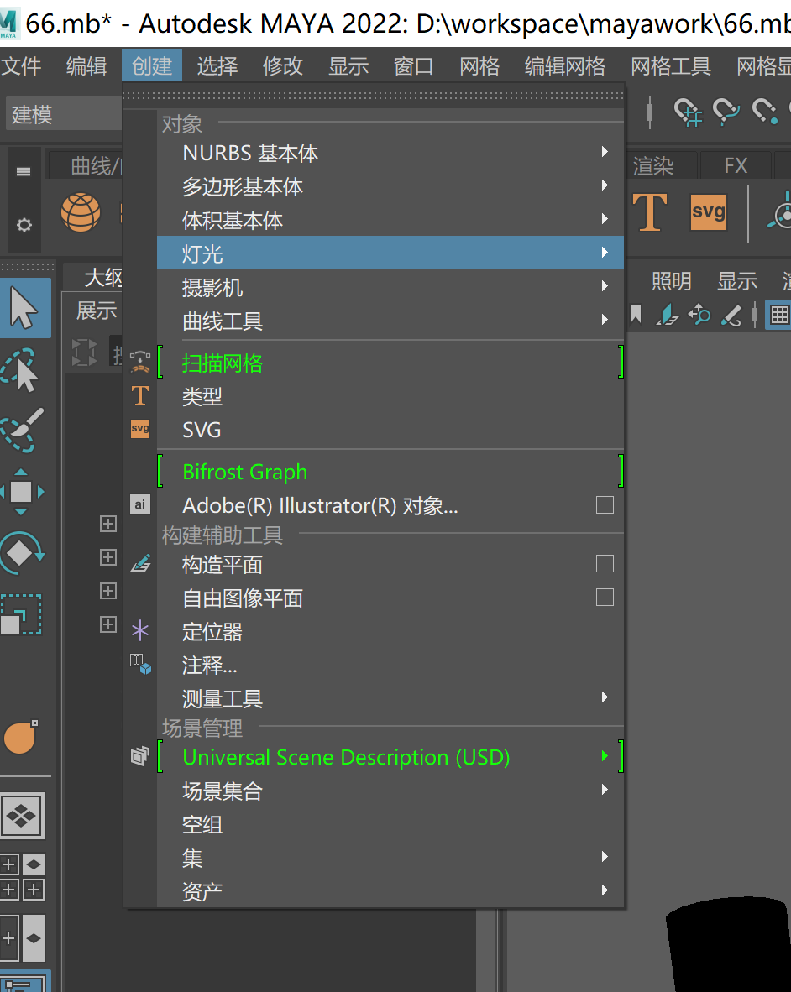Viewport: 791px width, 992px height.
Task: Open the viewport 照明 menu
Action: coord(671,280)
